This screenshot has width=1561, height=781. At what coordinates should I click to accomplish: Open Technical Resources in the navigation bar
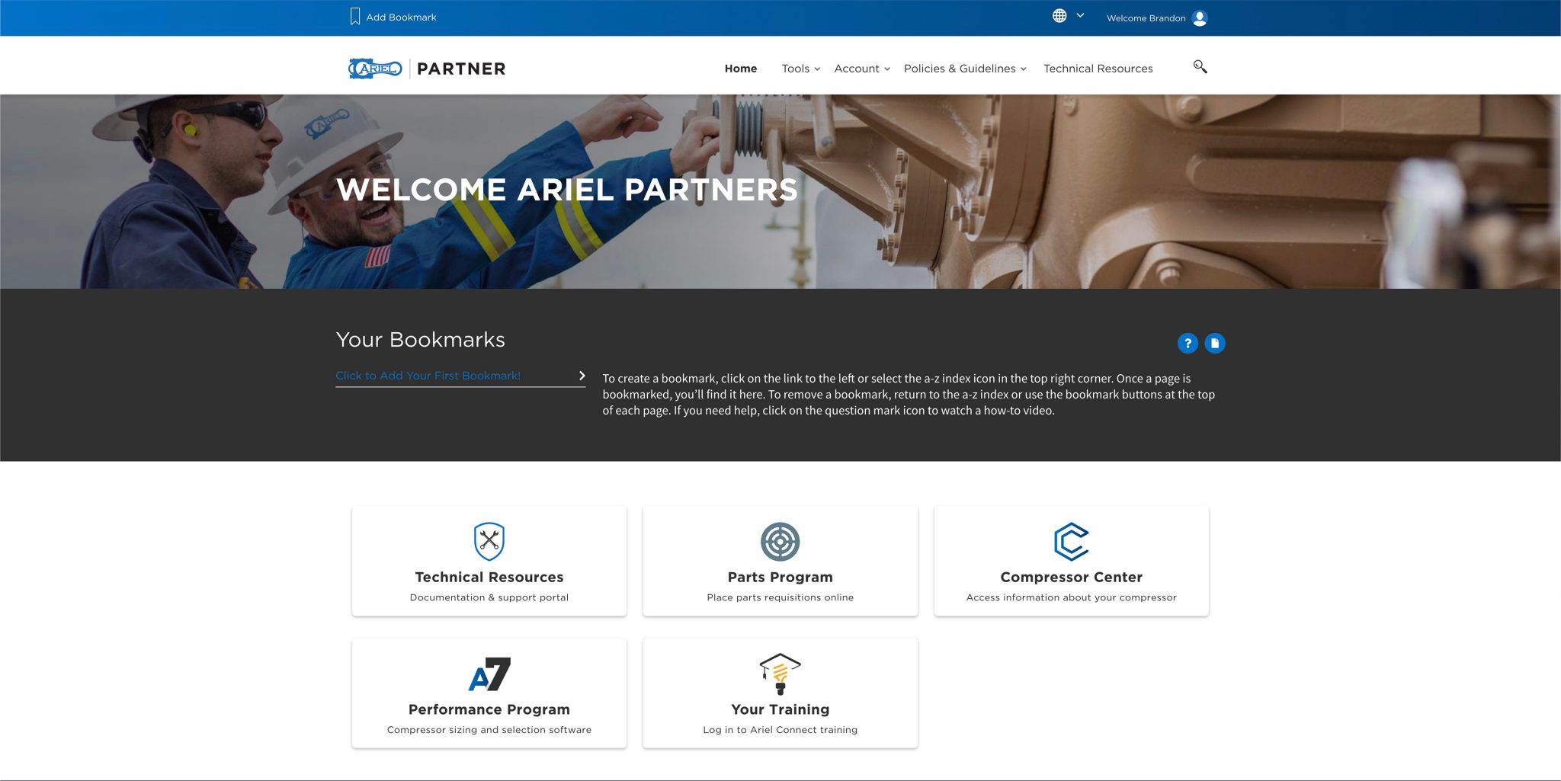tap(1098, 69)
